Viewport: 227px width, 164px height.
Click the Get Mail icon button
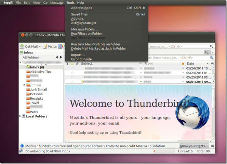point(22,46)
